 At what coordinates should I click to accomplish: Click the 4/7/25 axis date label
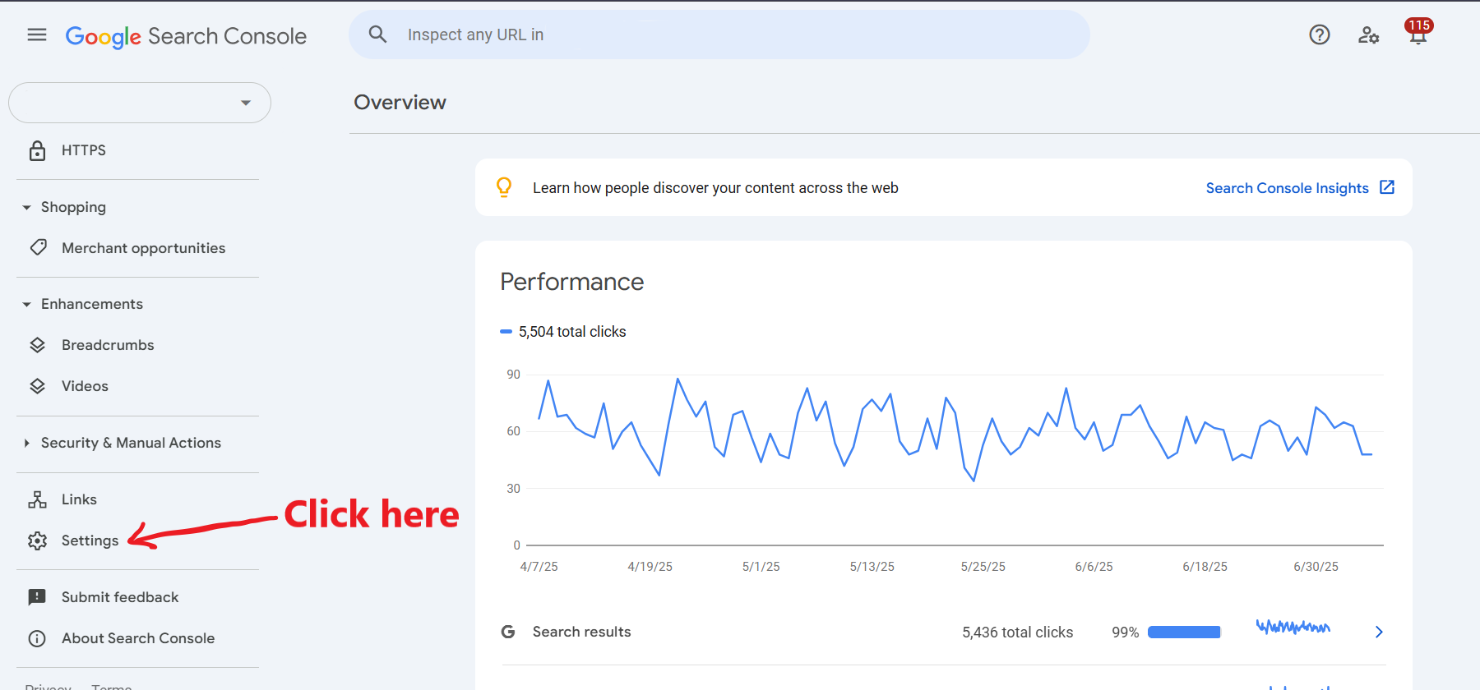[539, 567]
